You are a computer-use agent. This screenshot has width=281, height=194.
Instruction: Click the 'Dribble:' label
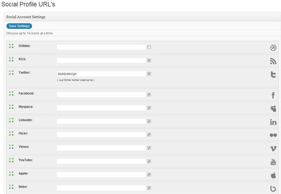[x=24, y=46]
